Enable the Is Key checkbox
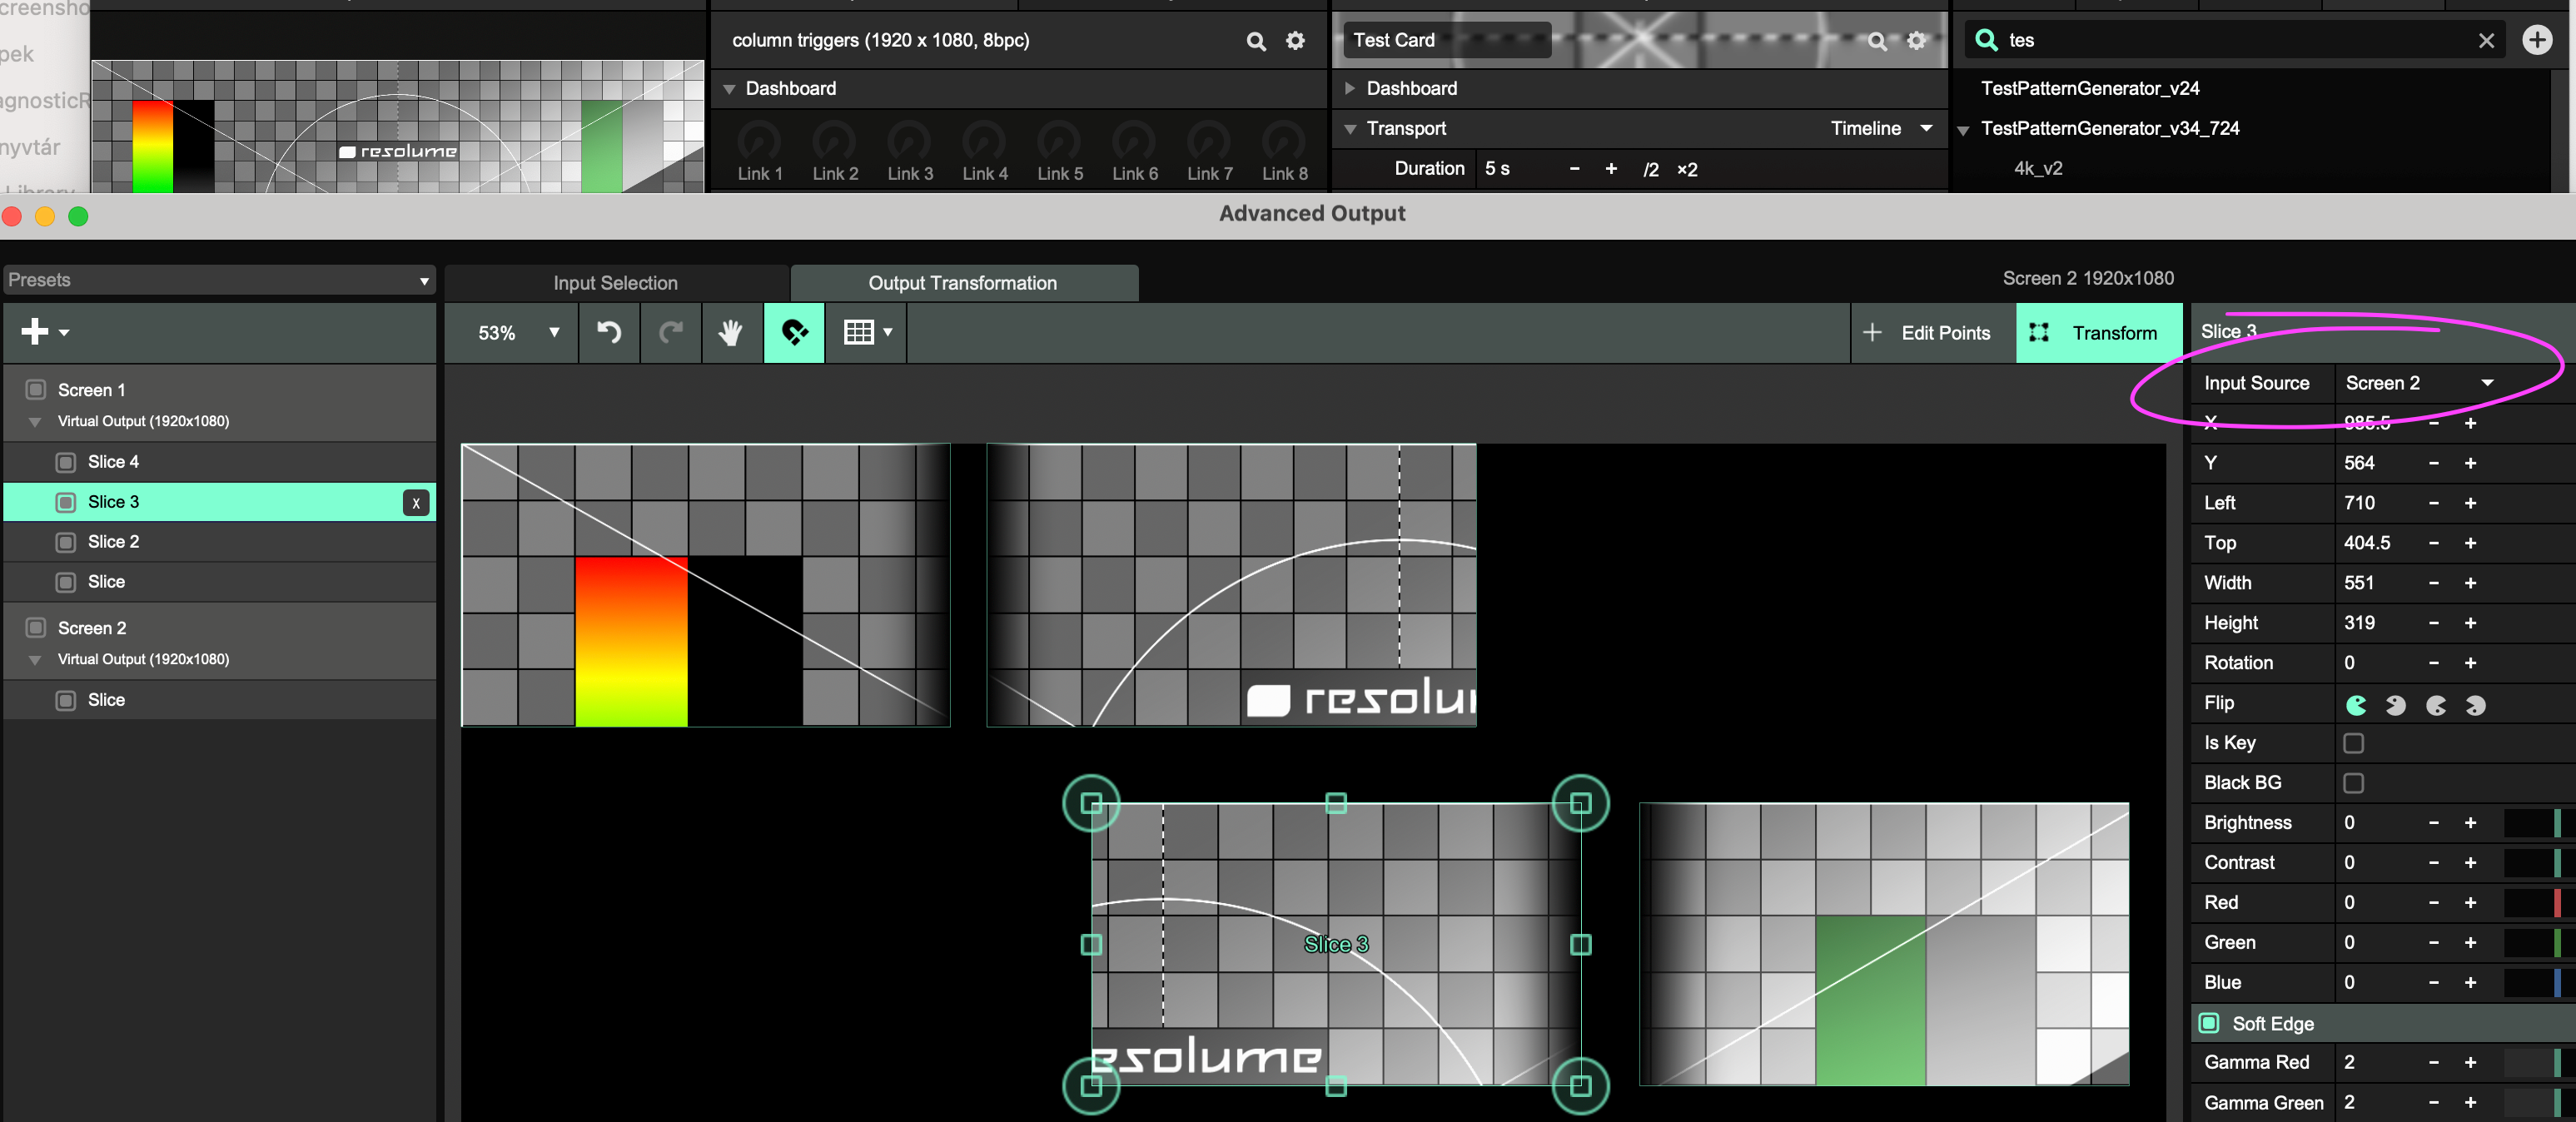 (2353, 743)
